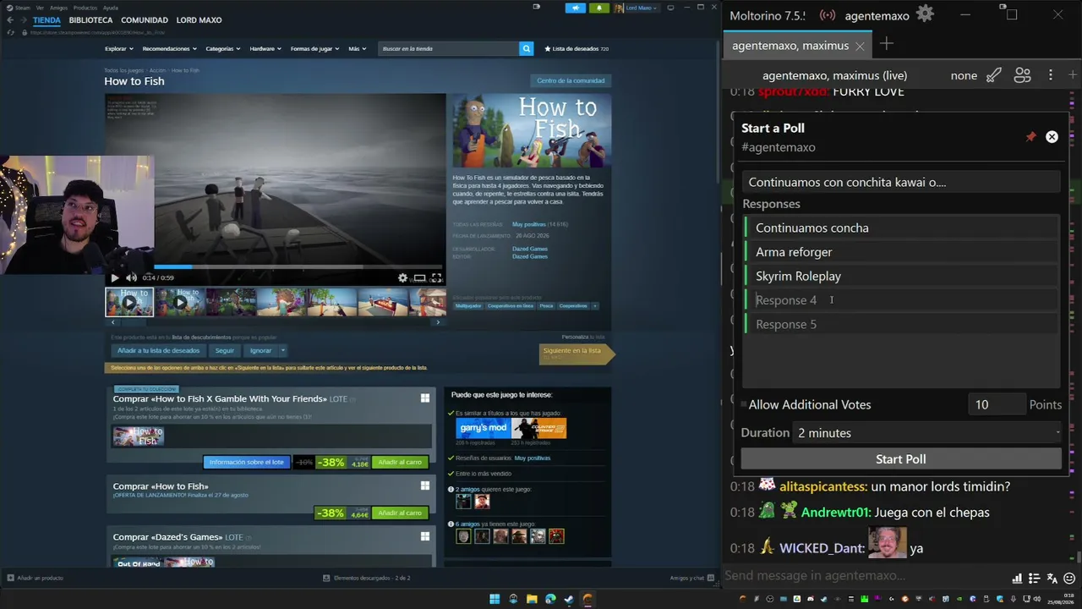Switch to the COMUNIDAD tab

tap(145, 20)
